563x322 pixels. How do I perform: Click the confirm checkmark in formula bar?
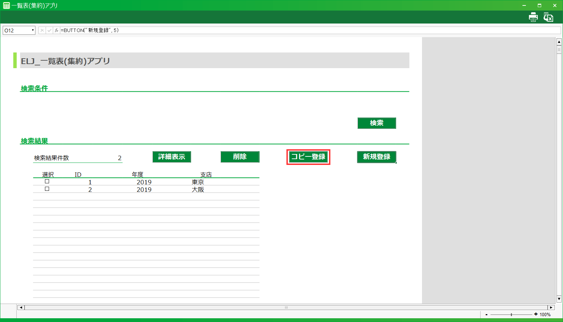point(49,30)
